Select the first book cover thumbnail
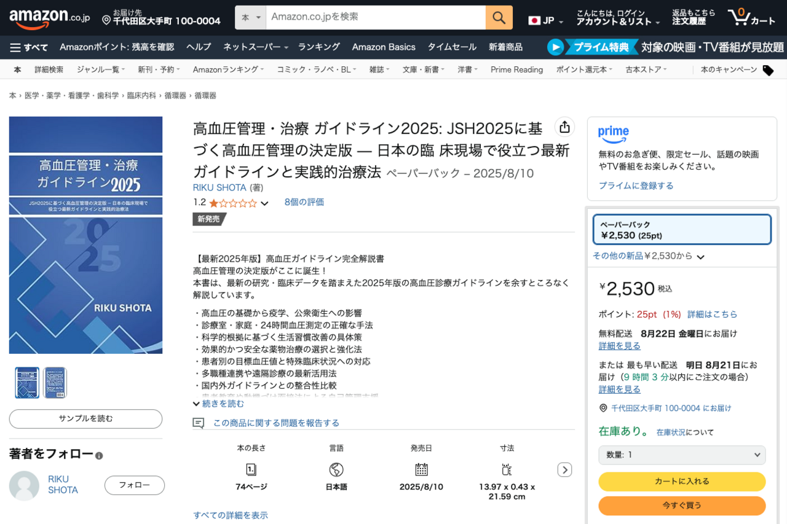The height and width of the screenshot is (524, 787). [27, 383]
